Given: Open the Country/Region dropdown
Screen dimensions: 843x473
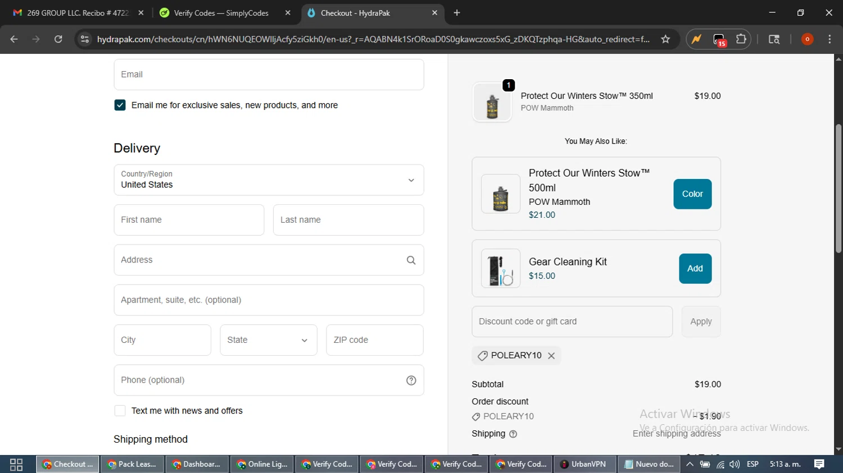Looking at the screenshot, I should (269, 180).
